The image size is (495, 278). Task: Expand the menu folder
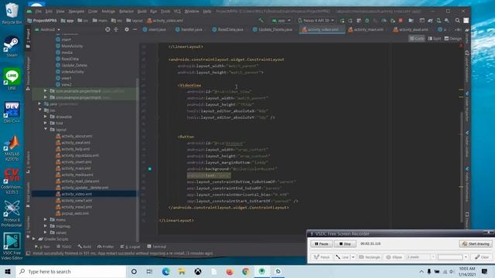(x=46, y=219)
